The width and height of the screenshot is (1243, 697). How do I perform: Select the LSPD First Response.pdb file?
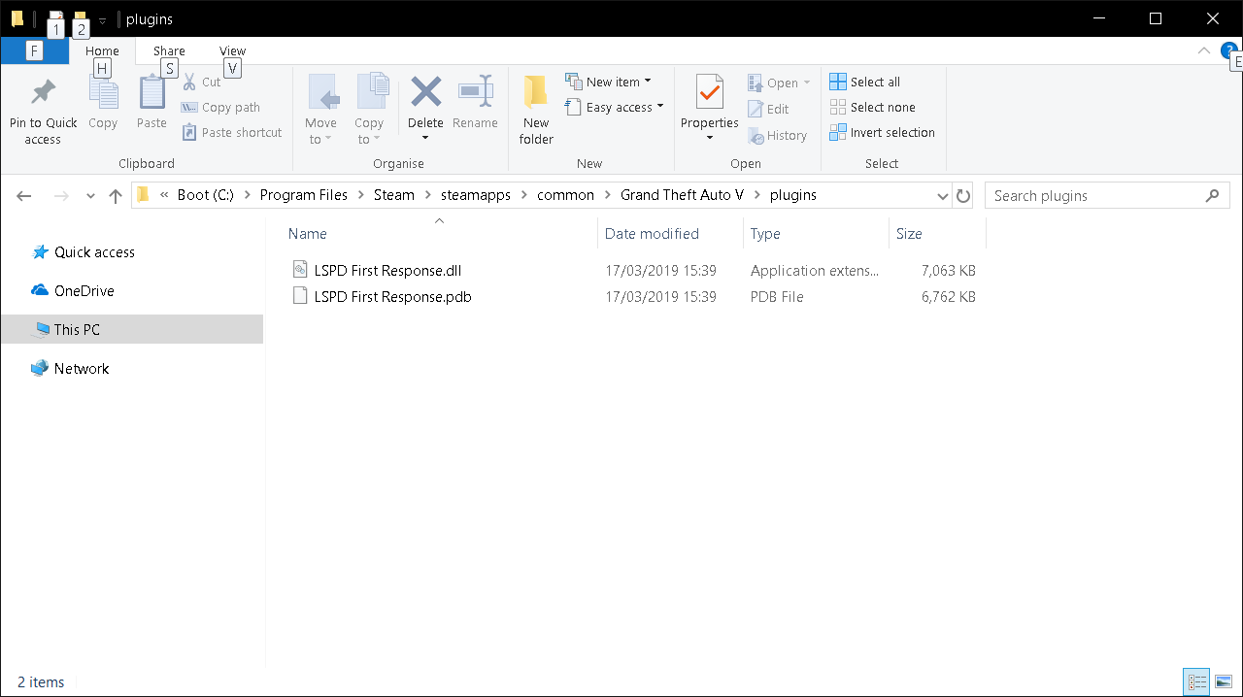(x=392, y=296)
